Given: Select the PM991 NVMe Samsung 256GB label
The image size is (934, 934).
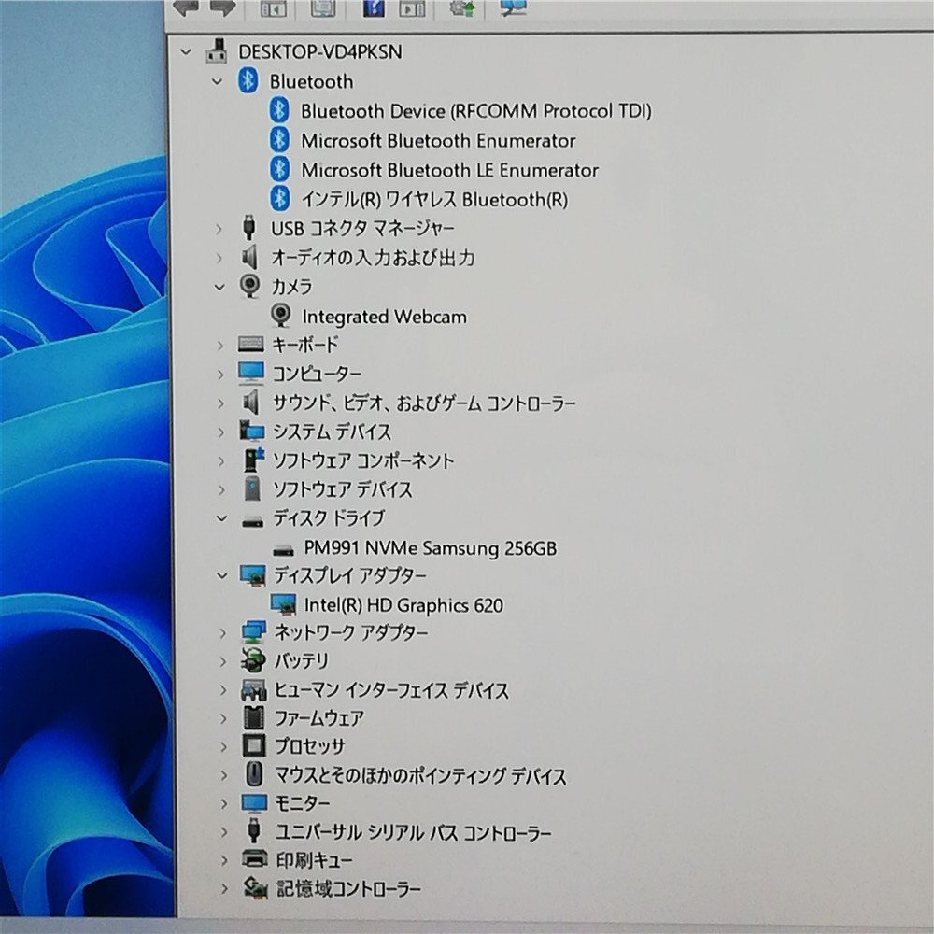Looking at the screenshot, I should pyautogui.click(x=430, y=547).
